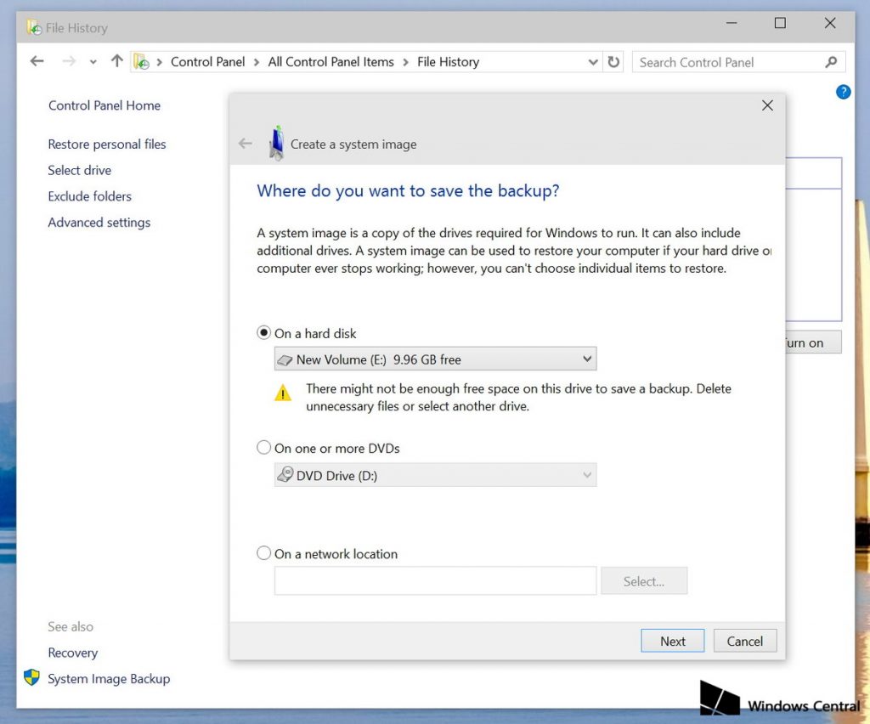Screen dimensions: 870x724
Task: Expand the recent locations chevron near back arrow
Action: tap(93, 61)
